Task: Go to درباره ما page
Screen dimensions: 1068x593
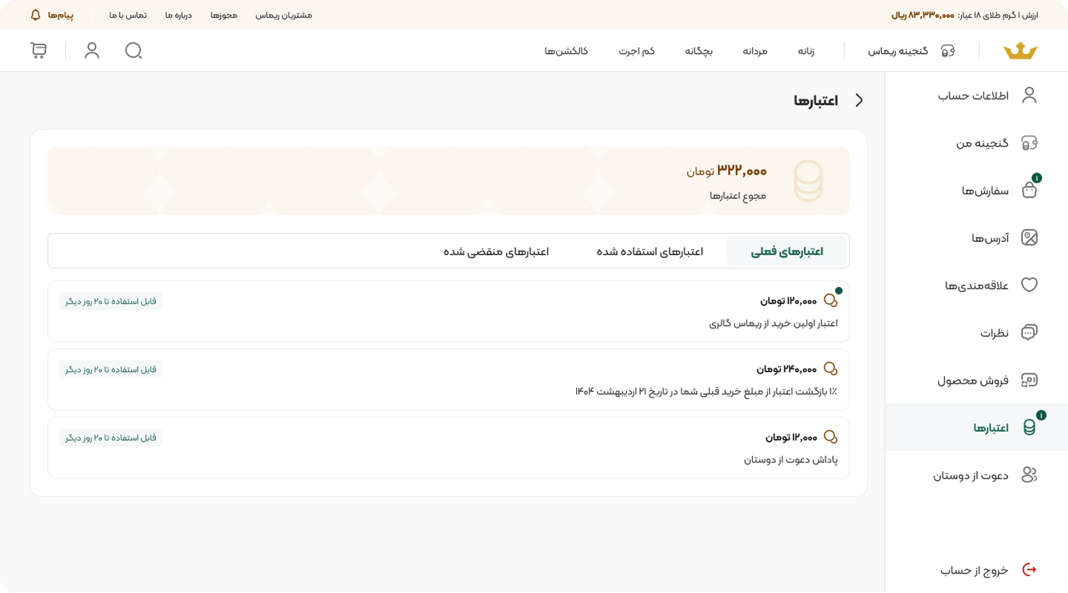Action: (178, 15)
